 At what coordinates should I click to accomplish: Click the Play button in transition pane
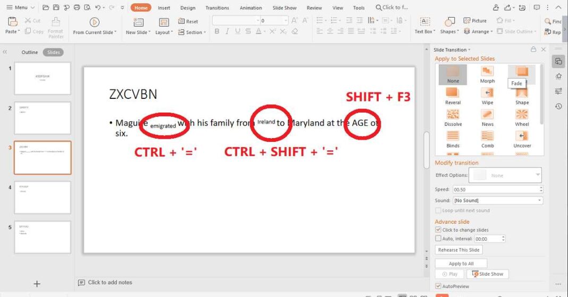(x=450, y=274)
